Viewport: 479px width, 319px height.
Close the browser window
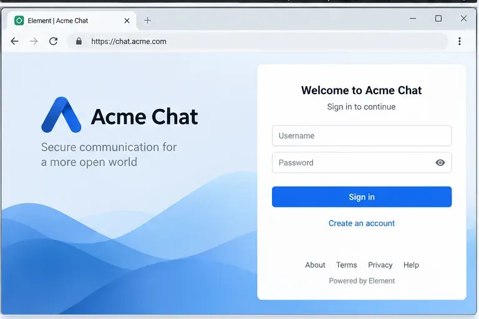463,19
